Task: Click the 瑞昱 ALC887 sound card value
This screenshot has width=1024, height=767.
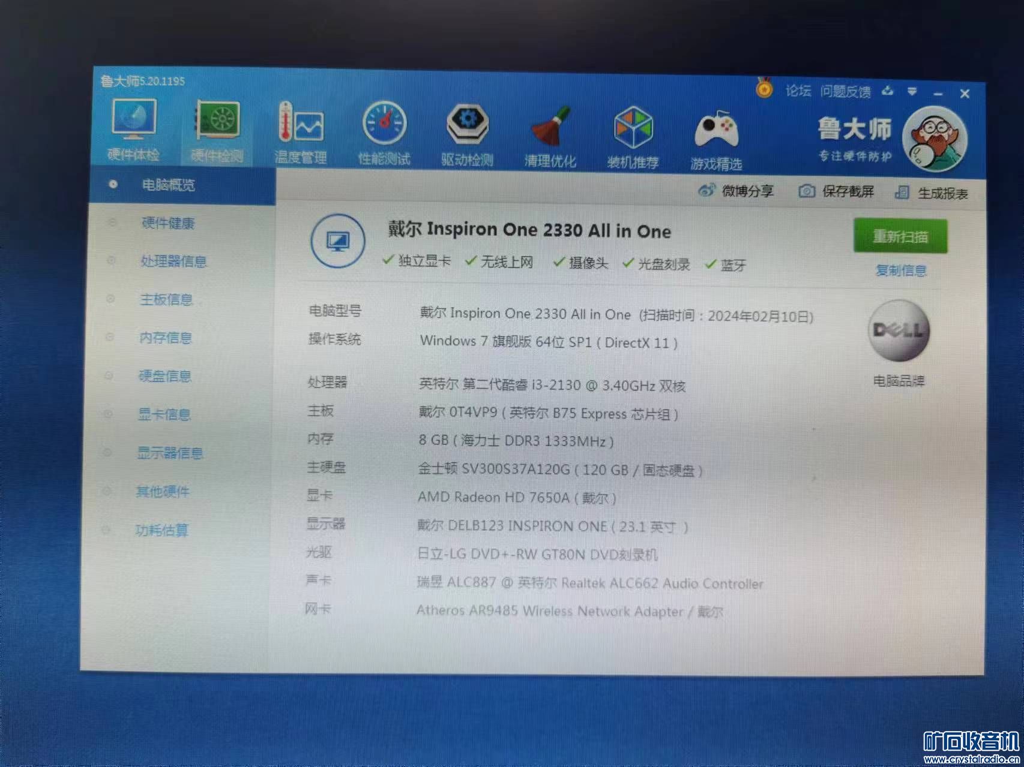Action: (590, 583)
